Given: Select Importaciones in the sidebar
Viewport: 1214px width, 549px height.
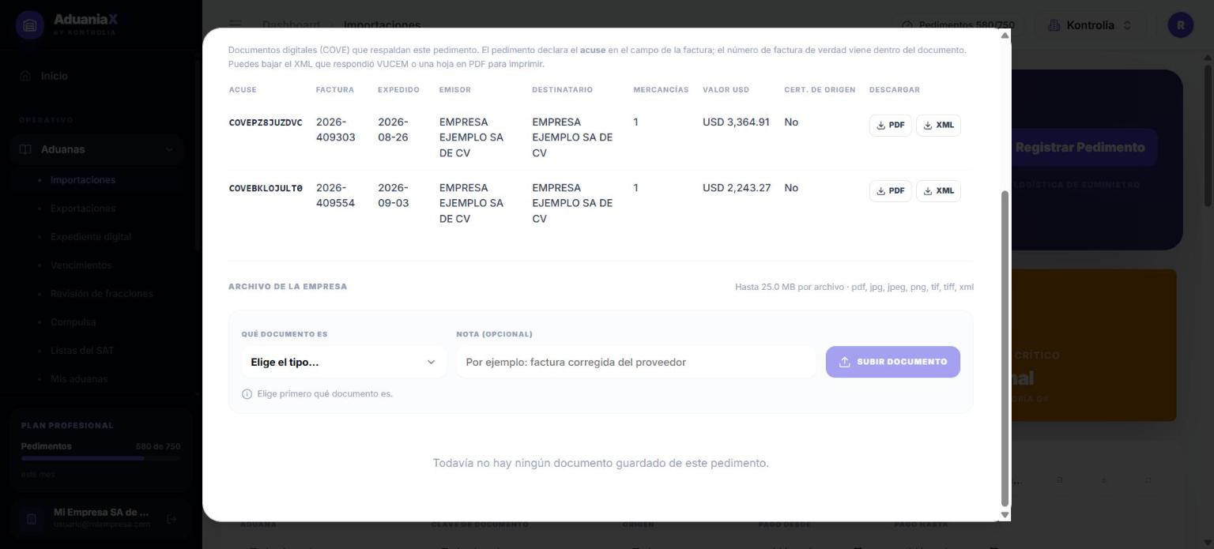Looking at the screenshot, I should coord(83,180).
